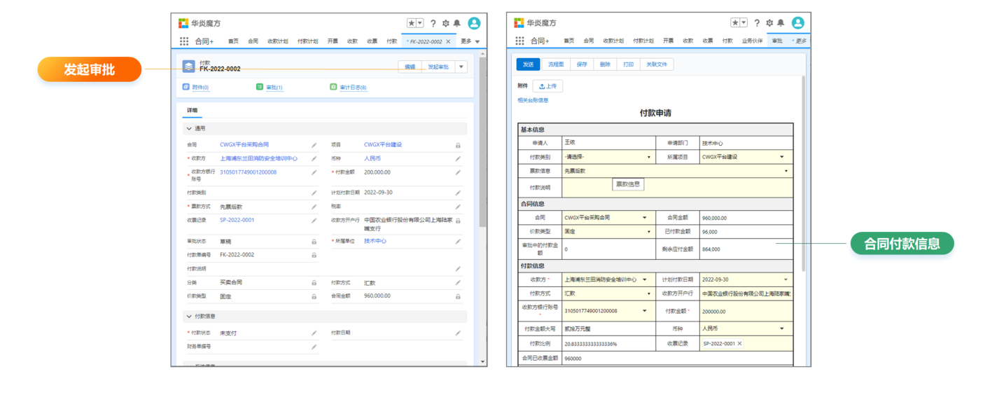This screenshot has width=1004, height=402.
Task: Close the FK-2022-0002 tab
Action: 448,41
